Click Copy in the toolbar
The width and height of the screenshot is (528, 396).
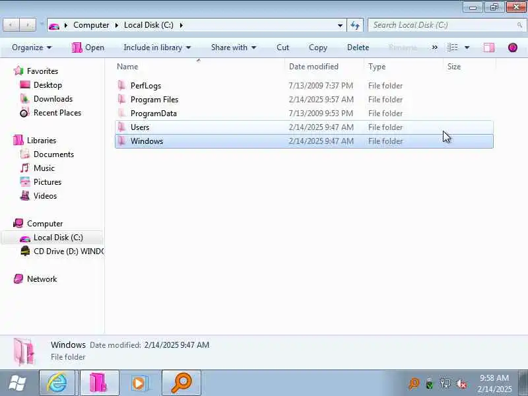(x=318, y=48)
